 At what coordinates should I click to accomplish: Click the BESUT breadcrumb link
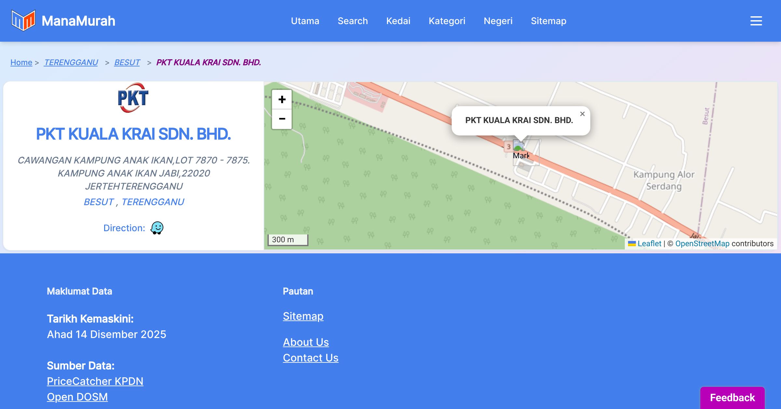[127, 62]
